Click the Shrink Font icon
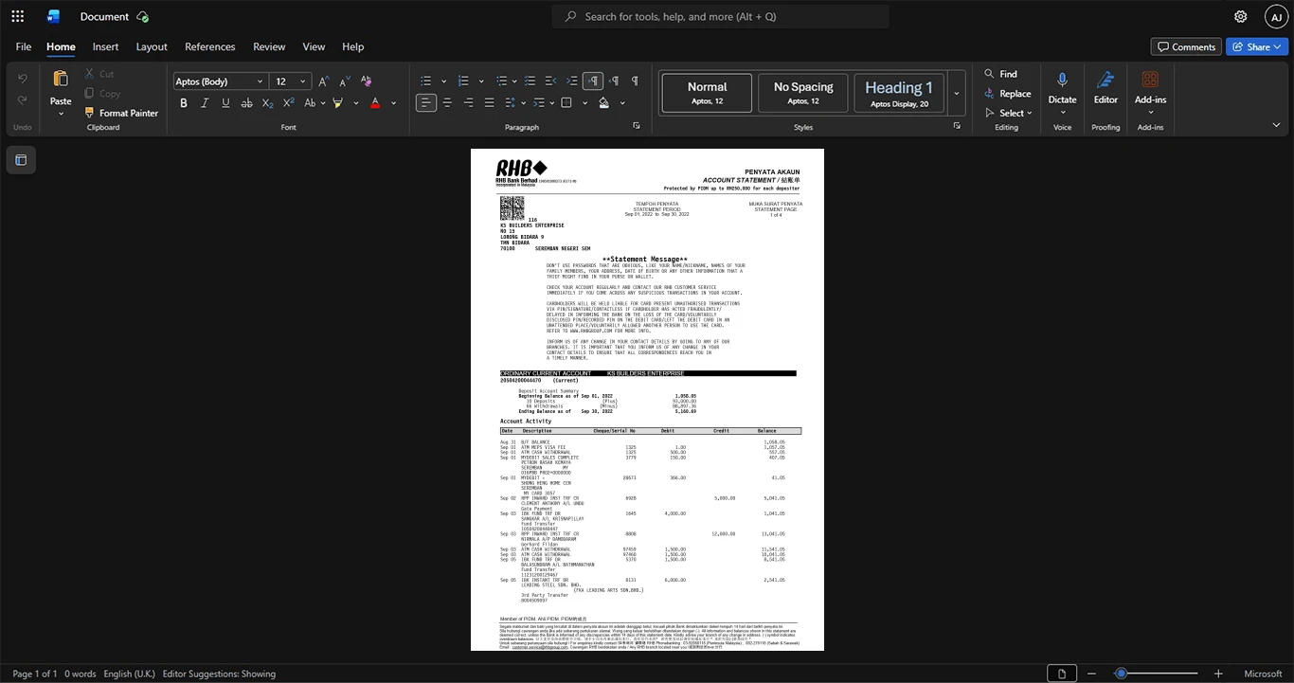The width and height of the screenshot is (1294, 683). pos(344,81)
